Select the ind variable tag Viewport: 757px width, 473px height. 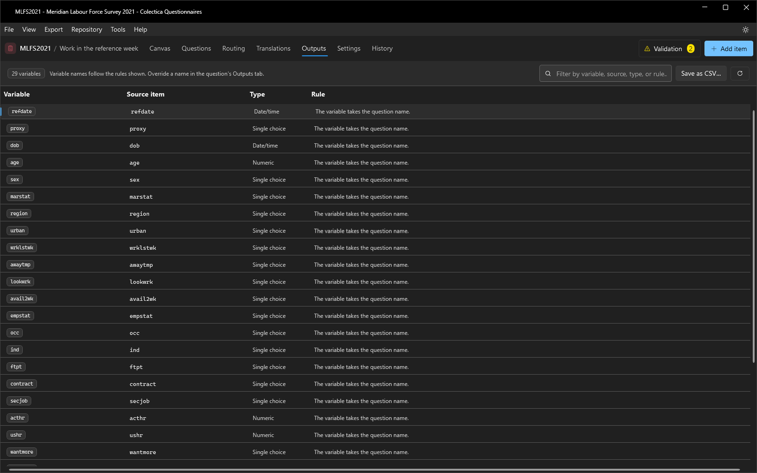[15, 350]
